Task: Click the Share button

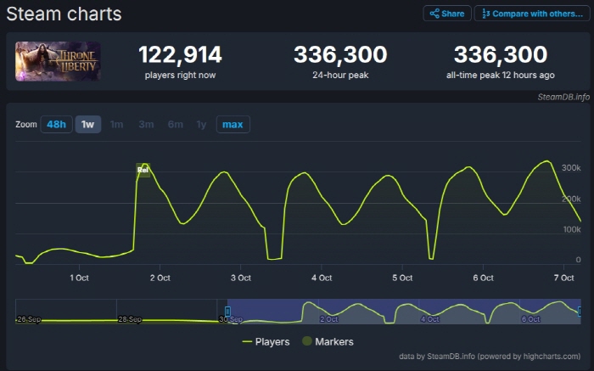Action: coord(447,14)
